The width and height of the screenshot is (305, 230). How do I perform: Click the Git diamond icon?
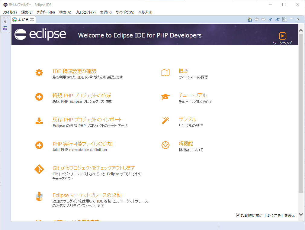point(39,169)
